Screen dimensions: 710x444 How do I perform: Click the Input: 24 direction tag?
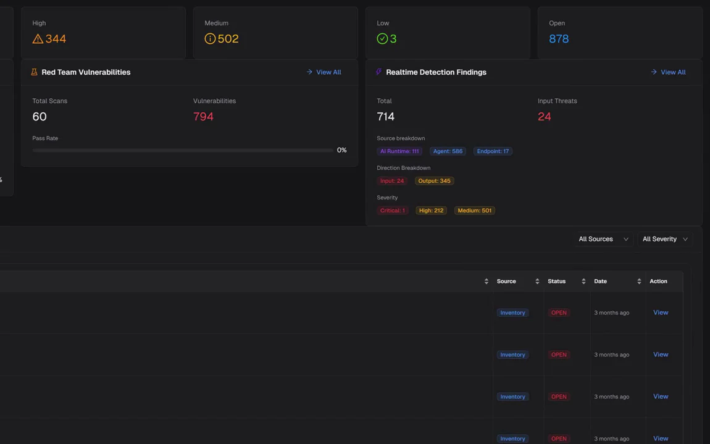click(x=392, y=181)
